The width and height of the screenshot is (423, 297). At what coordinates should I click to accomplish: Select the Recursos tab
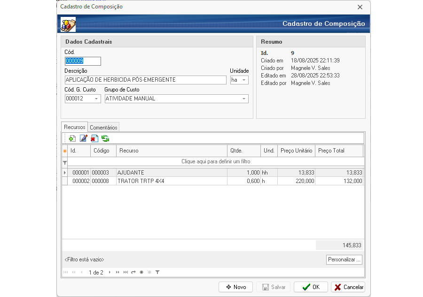[x=74, y=127]
